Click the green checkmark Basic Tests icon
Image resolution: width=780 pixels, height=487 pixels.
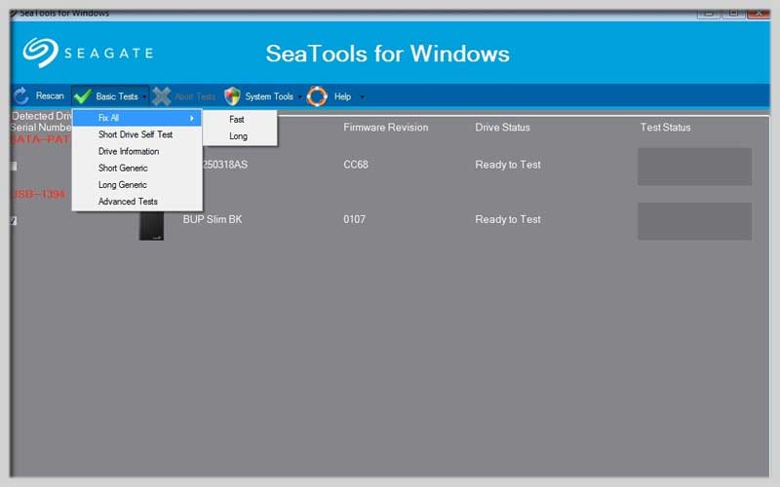pos(83,95)
